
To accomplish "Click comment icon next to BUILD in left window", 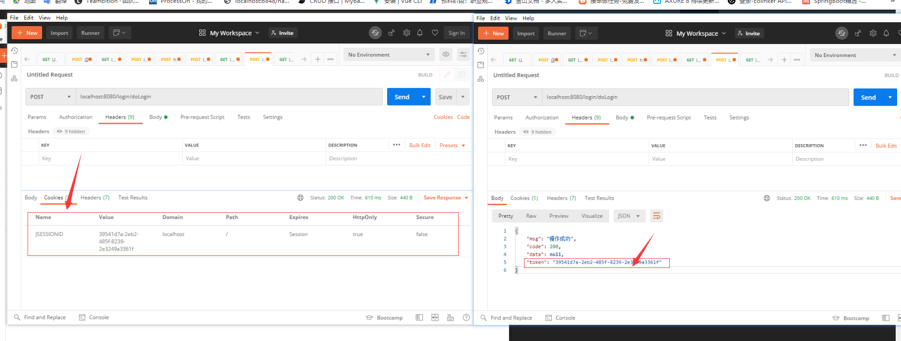I will pos(462,74).
